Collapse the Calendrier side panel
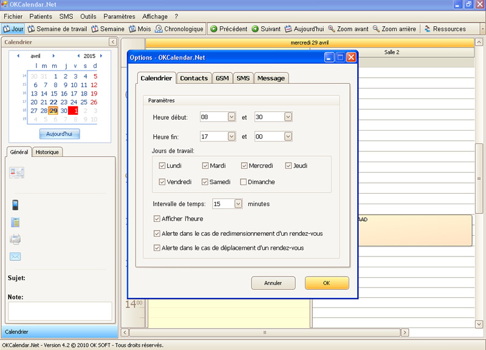 (x=113, y=42)
